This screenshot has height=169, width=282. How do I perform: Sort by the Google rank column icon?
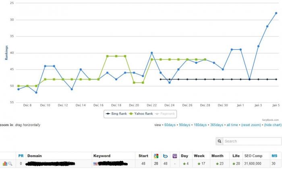156,156
